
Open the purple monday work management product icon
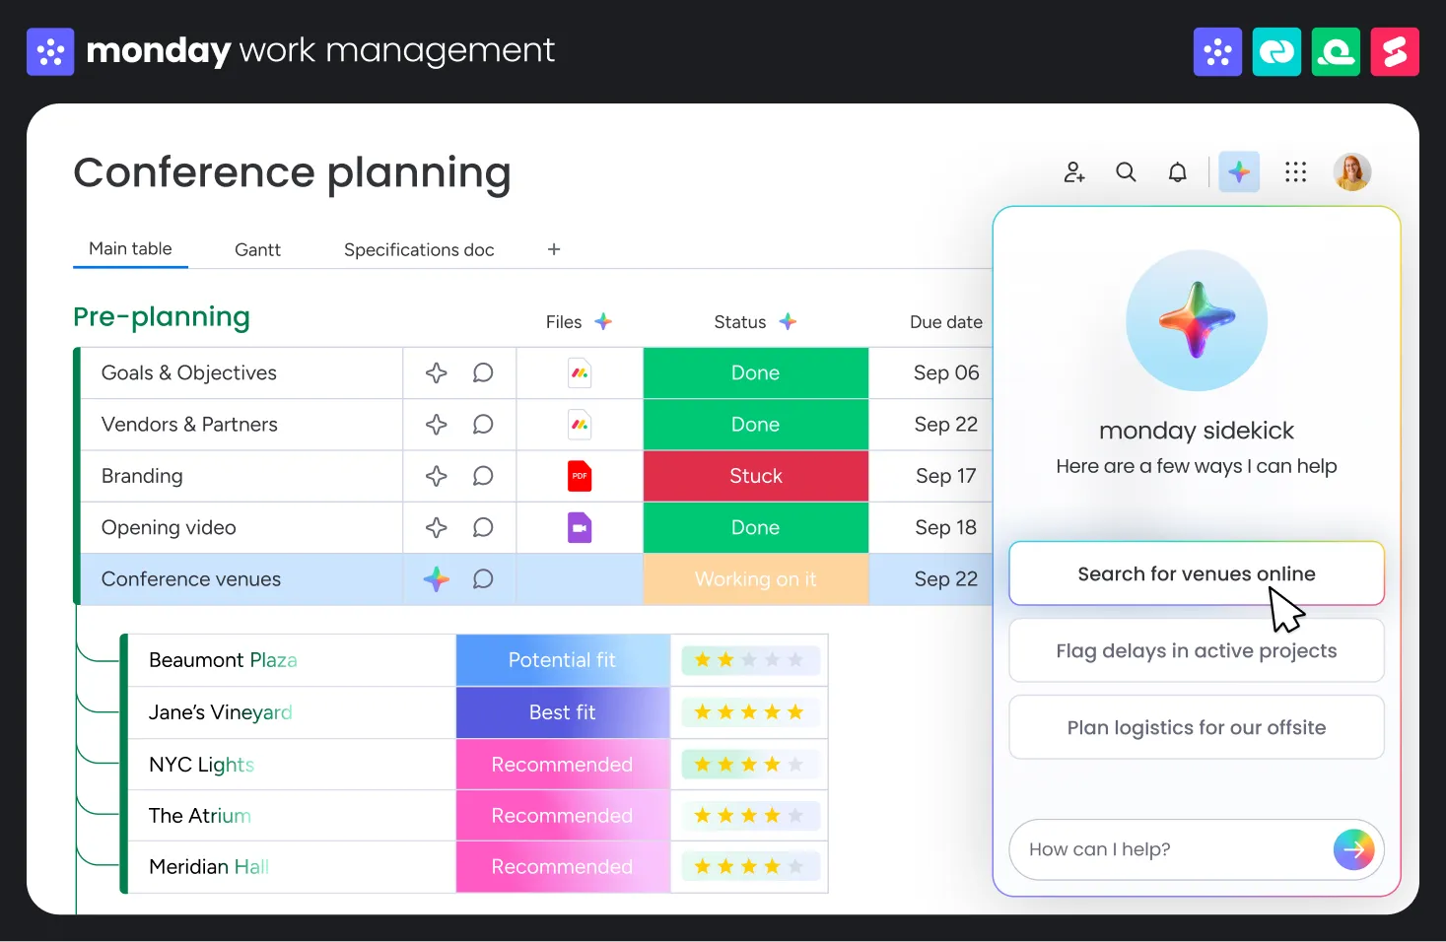point(1217,51)
